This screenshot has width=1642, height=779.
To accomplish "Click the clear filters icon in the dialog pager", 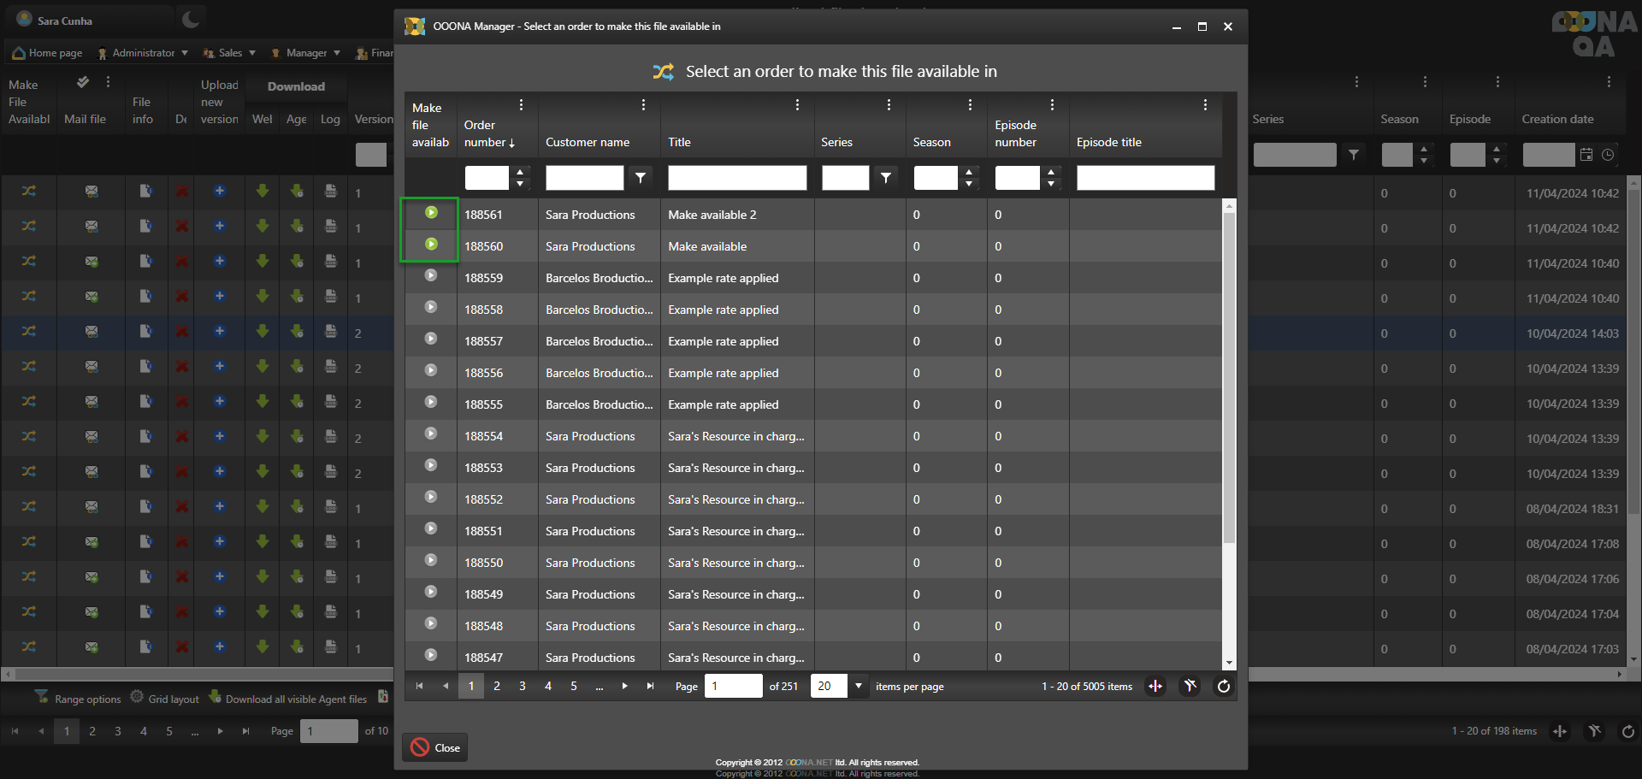I will (1190, 686).
